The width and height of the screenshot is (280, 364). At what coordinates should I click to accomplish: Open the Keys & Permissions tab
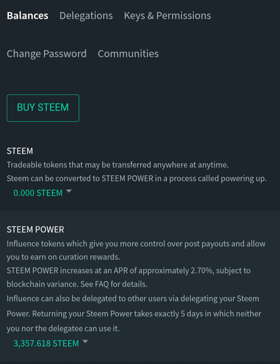tap(168, 16)
